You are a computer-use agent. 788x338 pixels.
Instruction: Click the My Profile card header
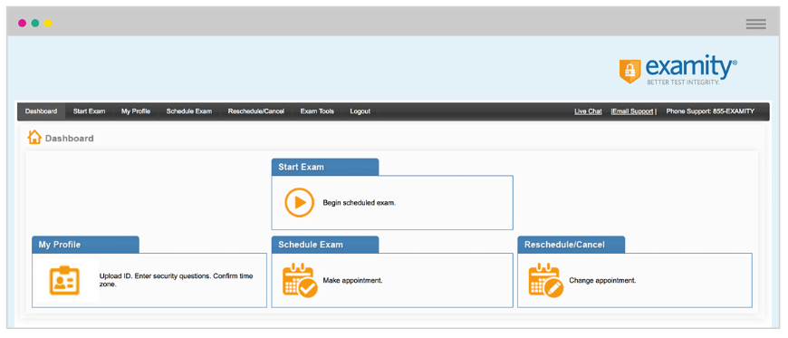click(85, 245)
